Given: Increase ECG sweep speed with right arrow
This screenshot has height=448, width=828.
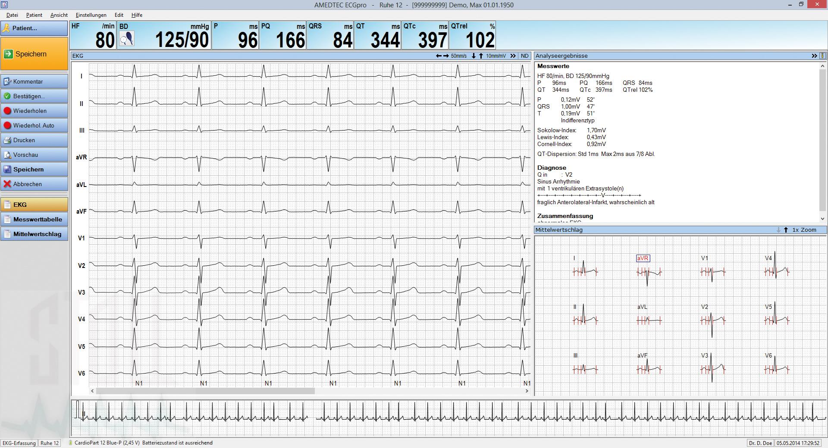Looking at the screenshot, I should click(x=446, y=56).
